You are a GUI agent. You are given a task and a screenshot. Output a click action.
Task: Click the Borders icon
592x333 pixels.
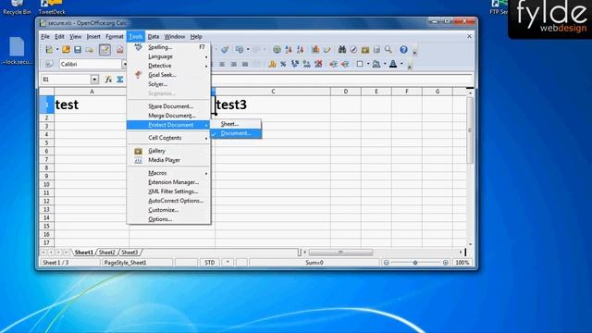(360, 64)
